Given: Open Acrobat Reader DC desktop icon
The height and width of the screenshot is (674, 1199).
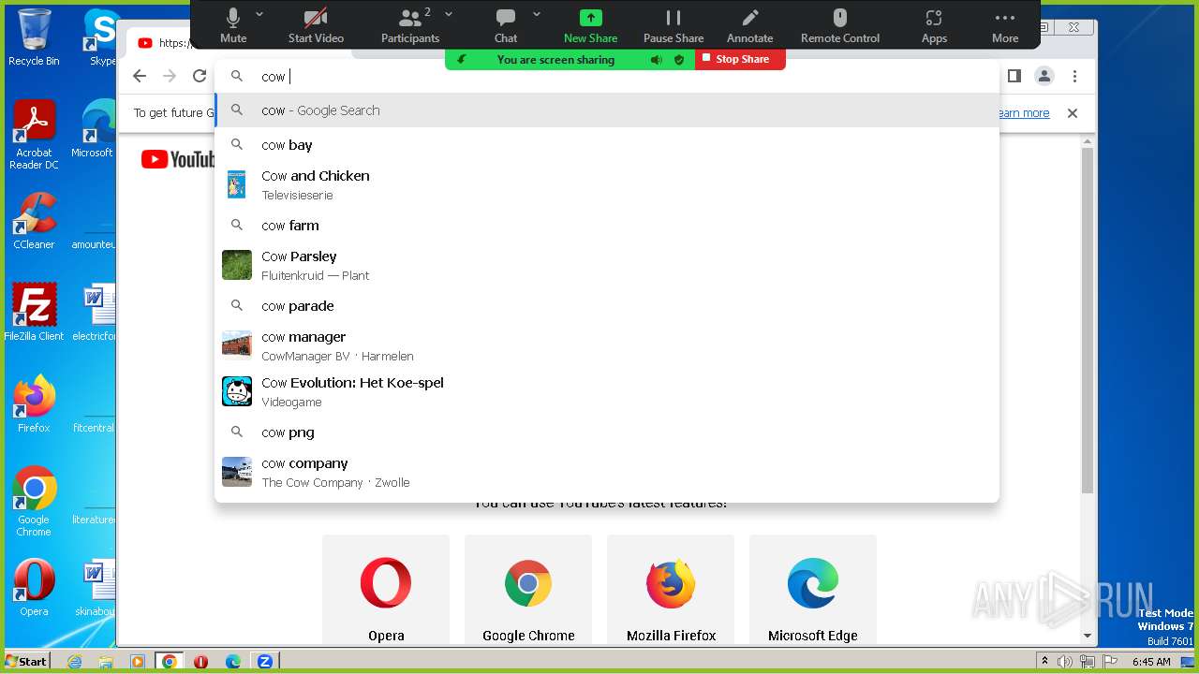Looking at the screenshot, I should click(x=34, y=136).
